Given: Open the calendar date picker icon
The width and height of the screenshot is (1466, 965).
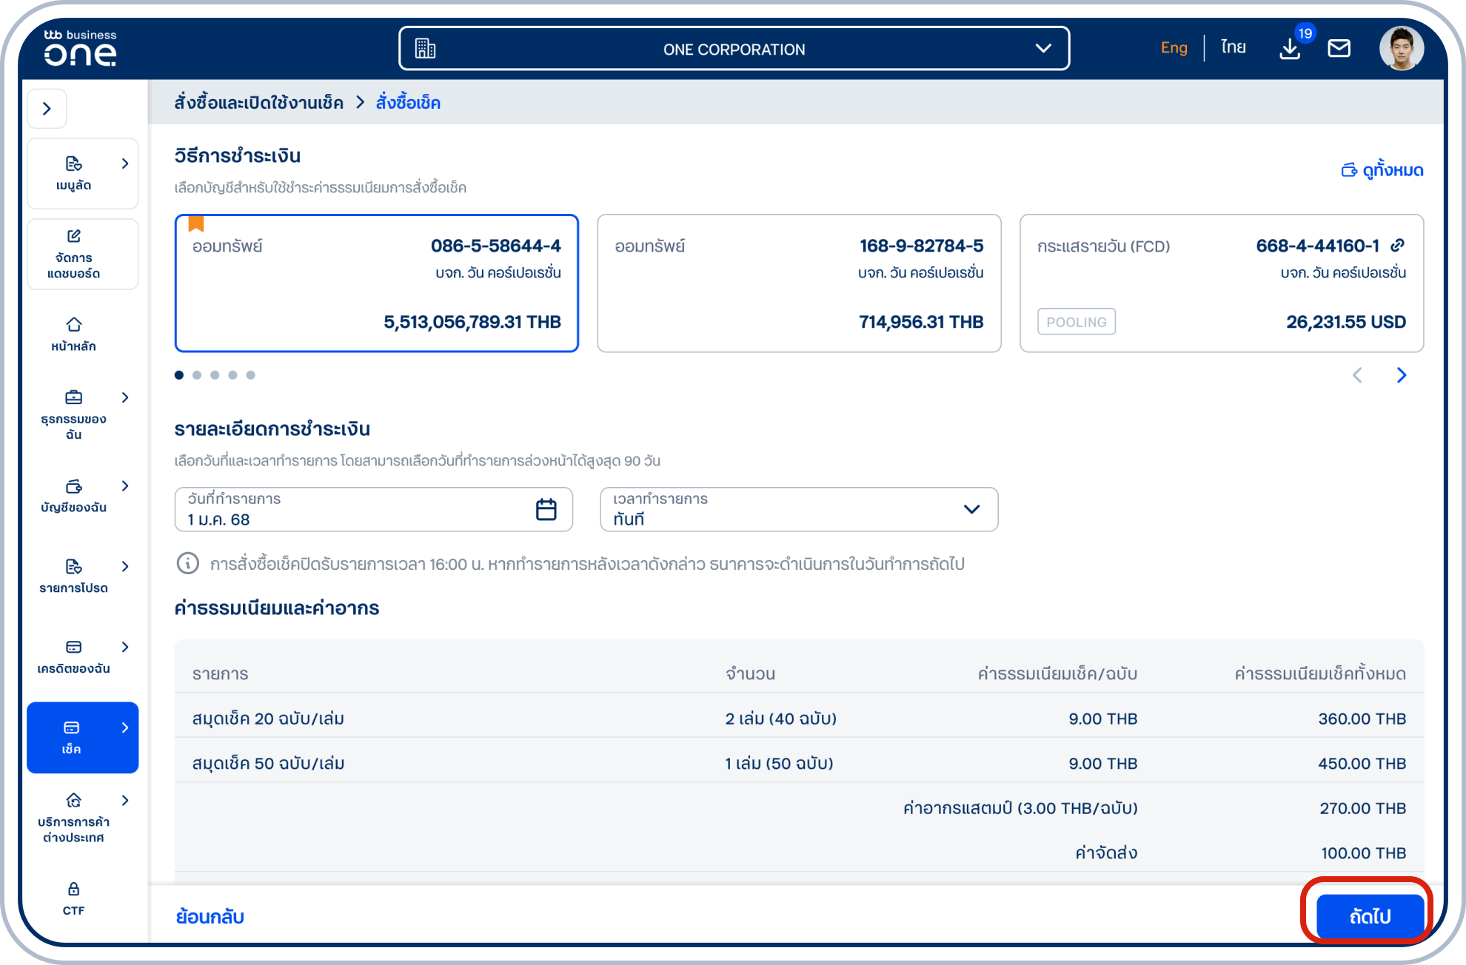Looking at the screenshot, I should [546, 509].
